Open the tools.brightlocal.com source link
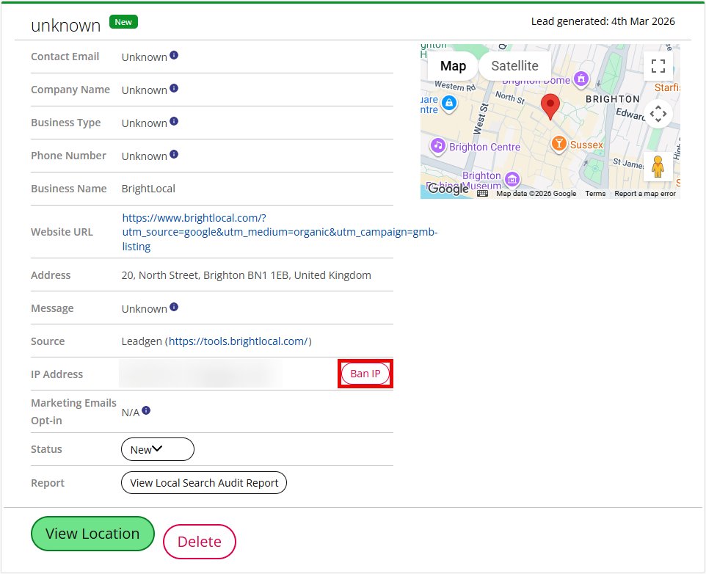 [239, 341]
